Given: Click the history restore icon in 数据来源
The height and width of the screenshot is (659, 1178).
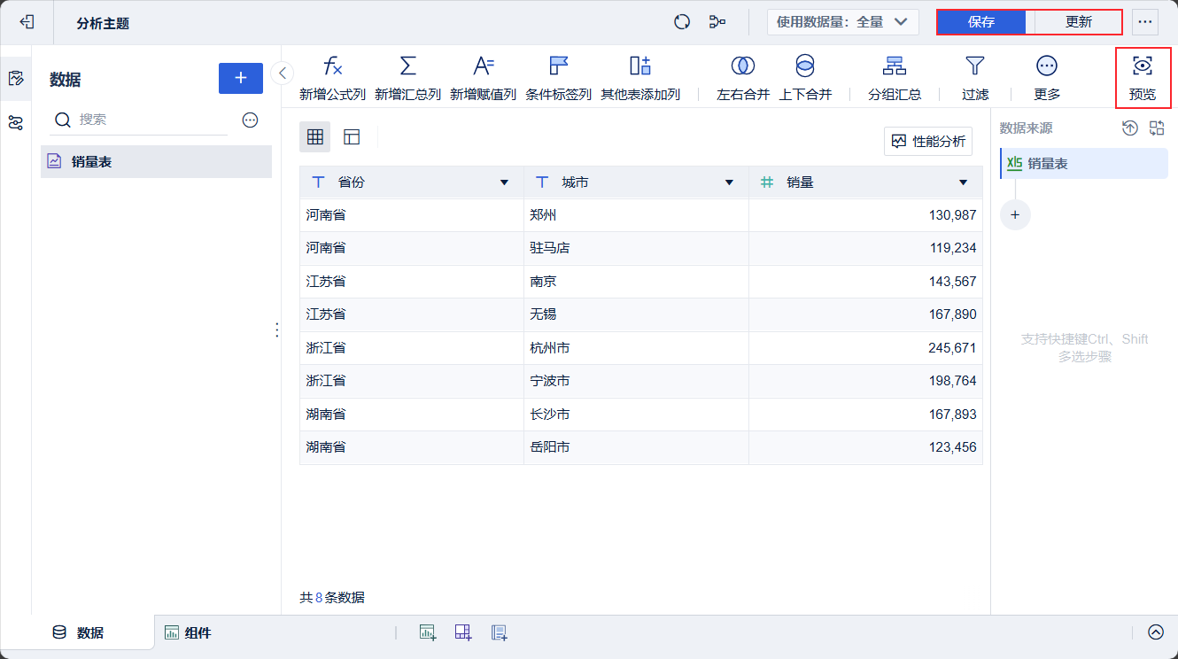Looking at the screenshot, I should click(x=1130, y=128).
